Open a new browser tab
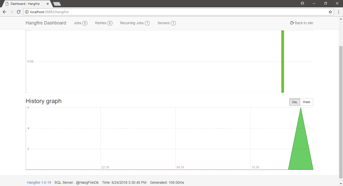This screenshot has height=186, width=343. (x=57, y=4)
